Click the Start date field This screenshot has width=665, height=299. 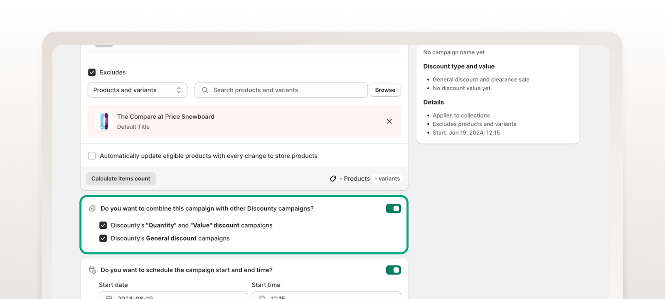click(173, 295)
